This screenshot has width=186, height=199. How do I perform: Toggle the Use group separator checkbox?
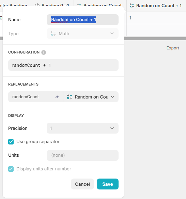tap(11, 142)
